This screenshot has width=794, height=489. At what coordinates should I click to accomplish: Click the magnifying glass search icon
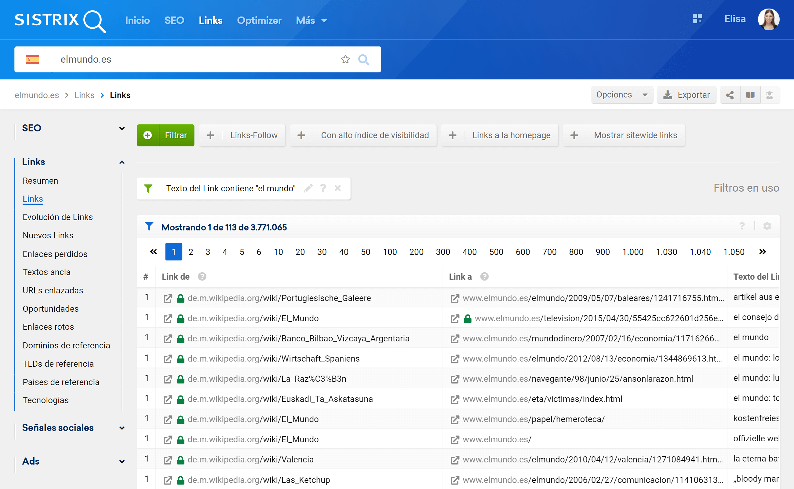363,59
